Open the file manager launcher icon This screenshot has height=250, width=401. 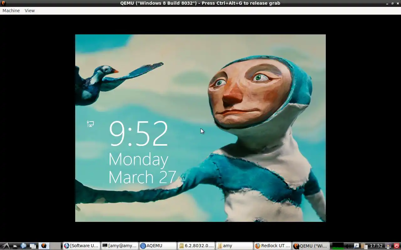pos(15,246)
